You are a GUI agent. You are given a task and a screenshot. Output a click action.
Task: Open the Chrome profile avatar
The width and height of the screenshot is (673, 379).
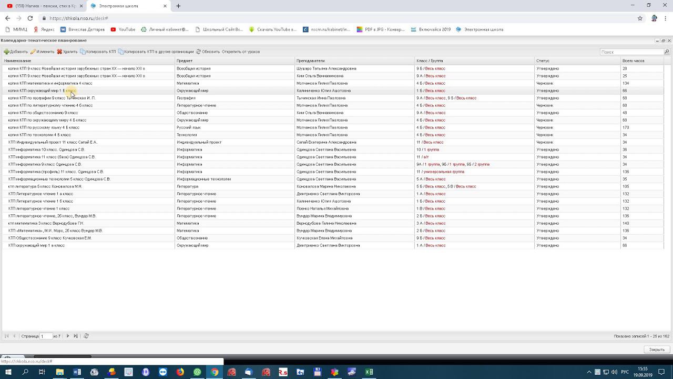654,18
